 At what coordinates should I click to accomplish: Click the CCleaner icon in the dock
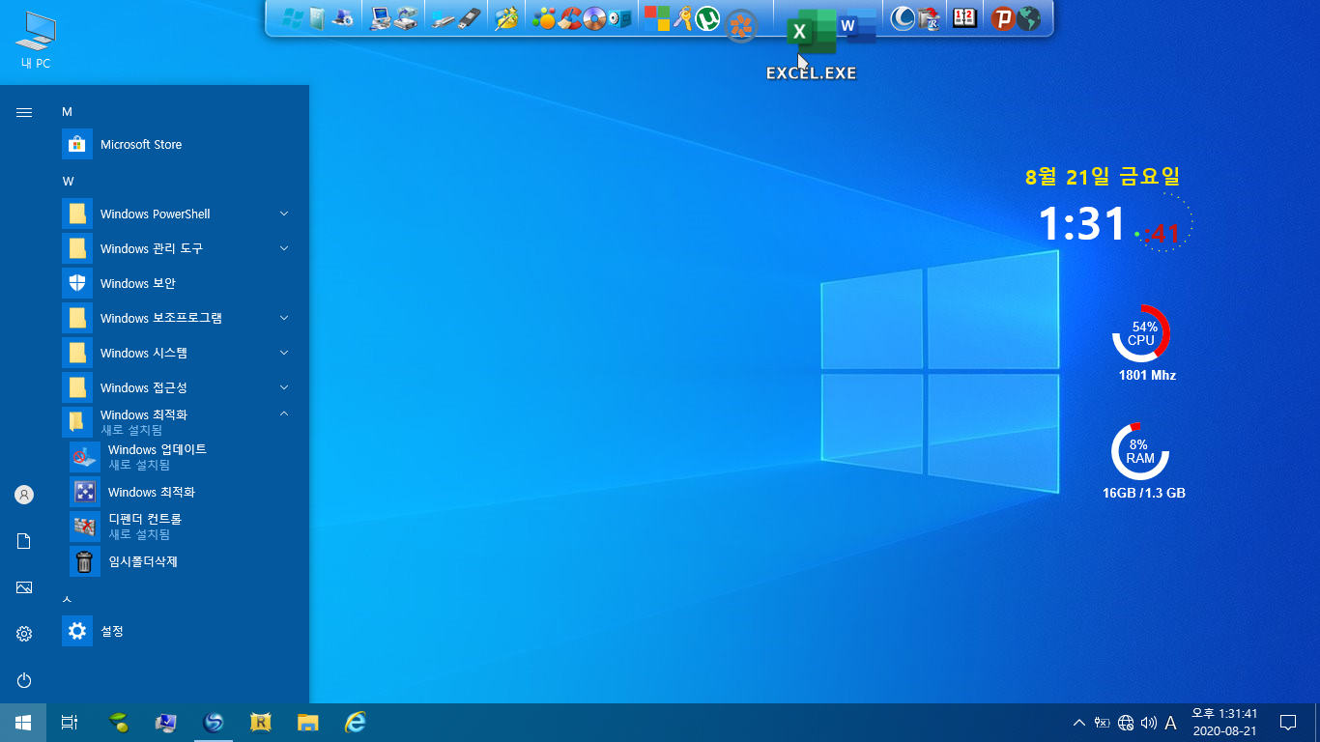pos(570,18)
